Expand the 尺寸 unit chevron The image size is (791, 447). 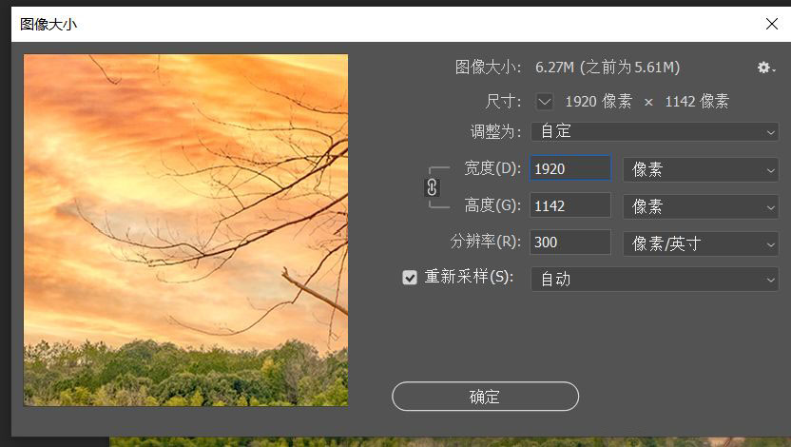545,101
